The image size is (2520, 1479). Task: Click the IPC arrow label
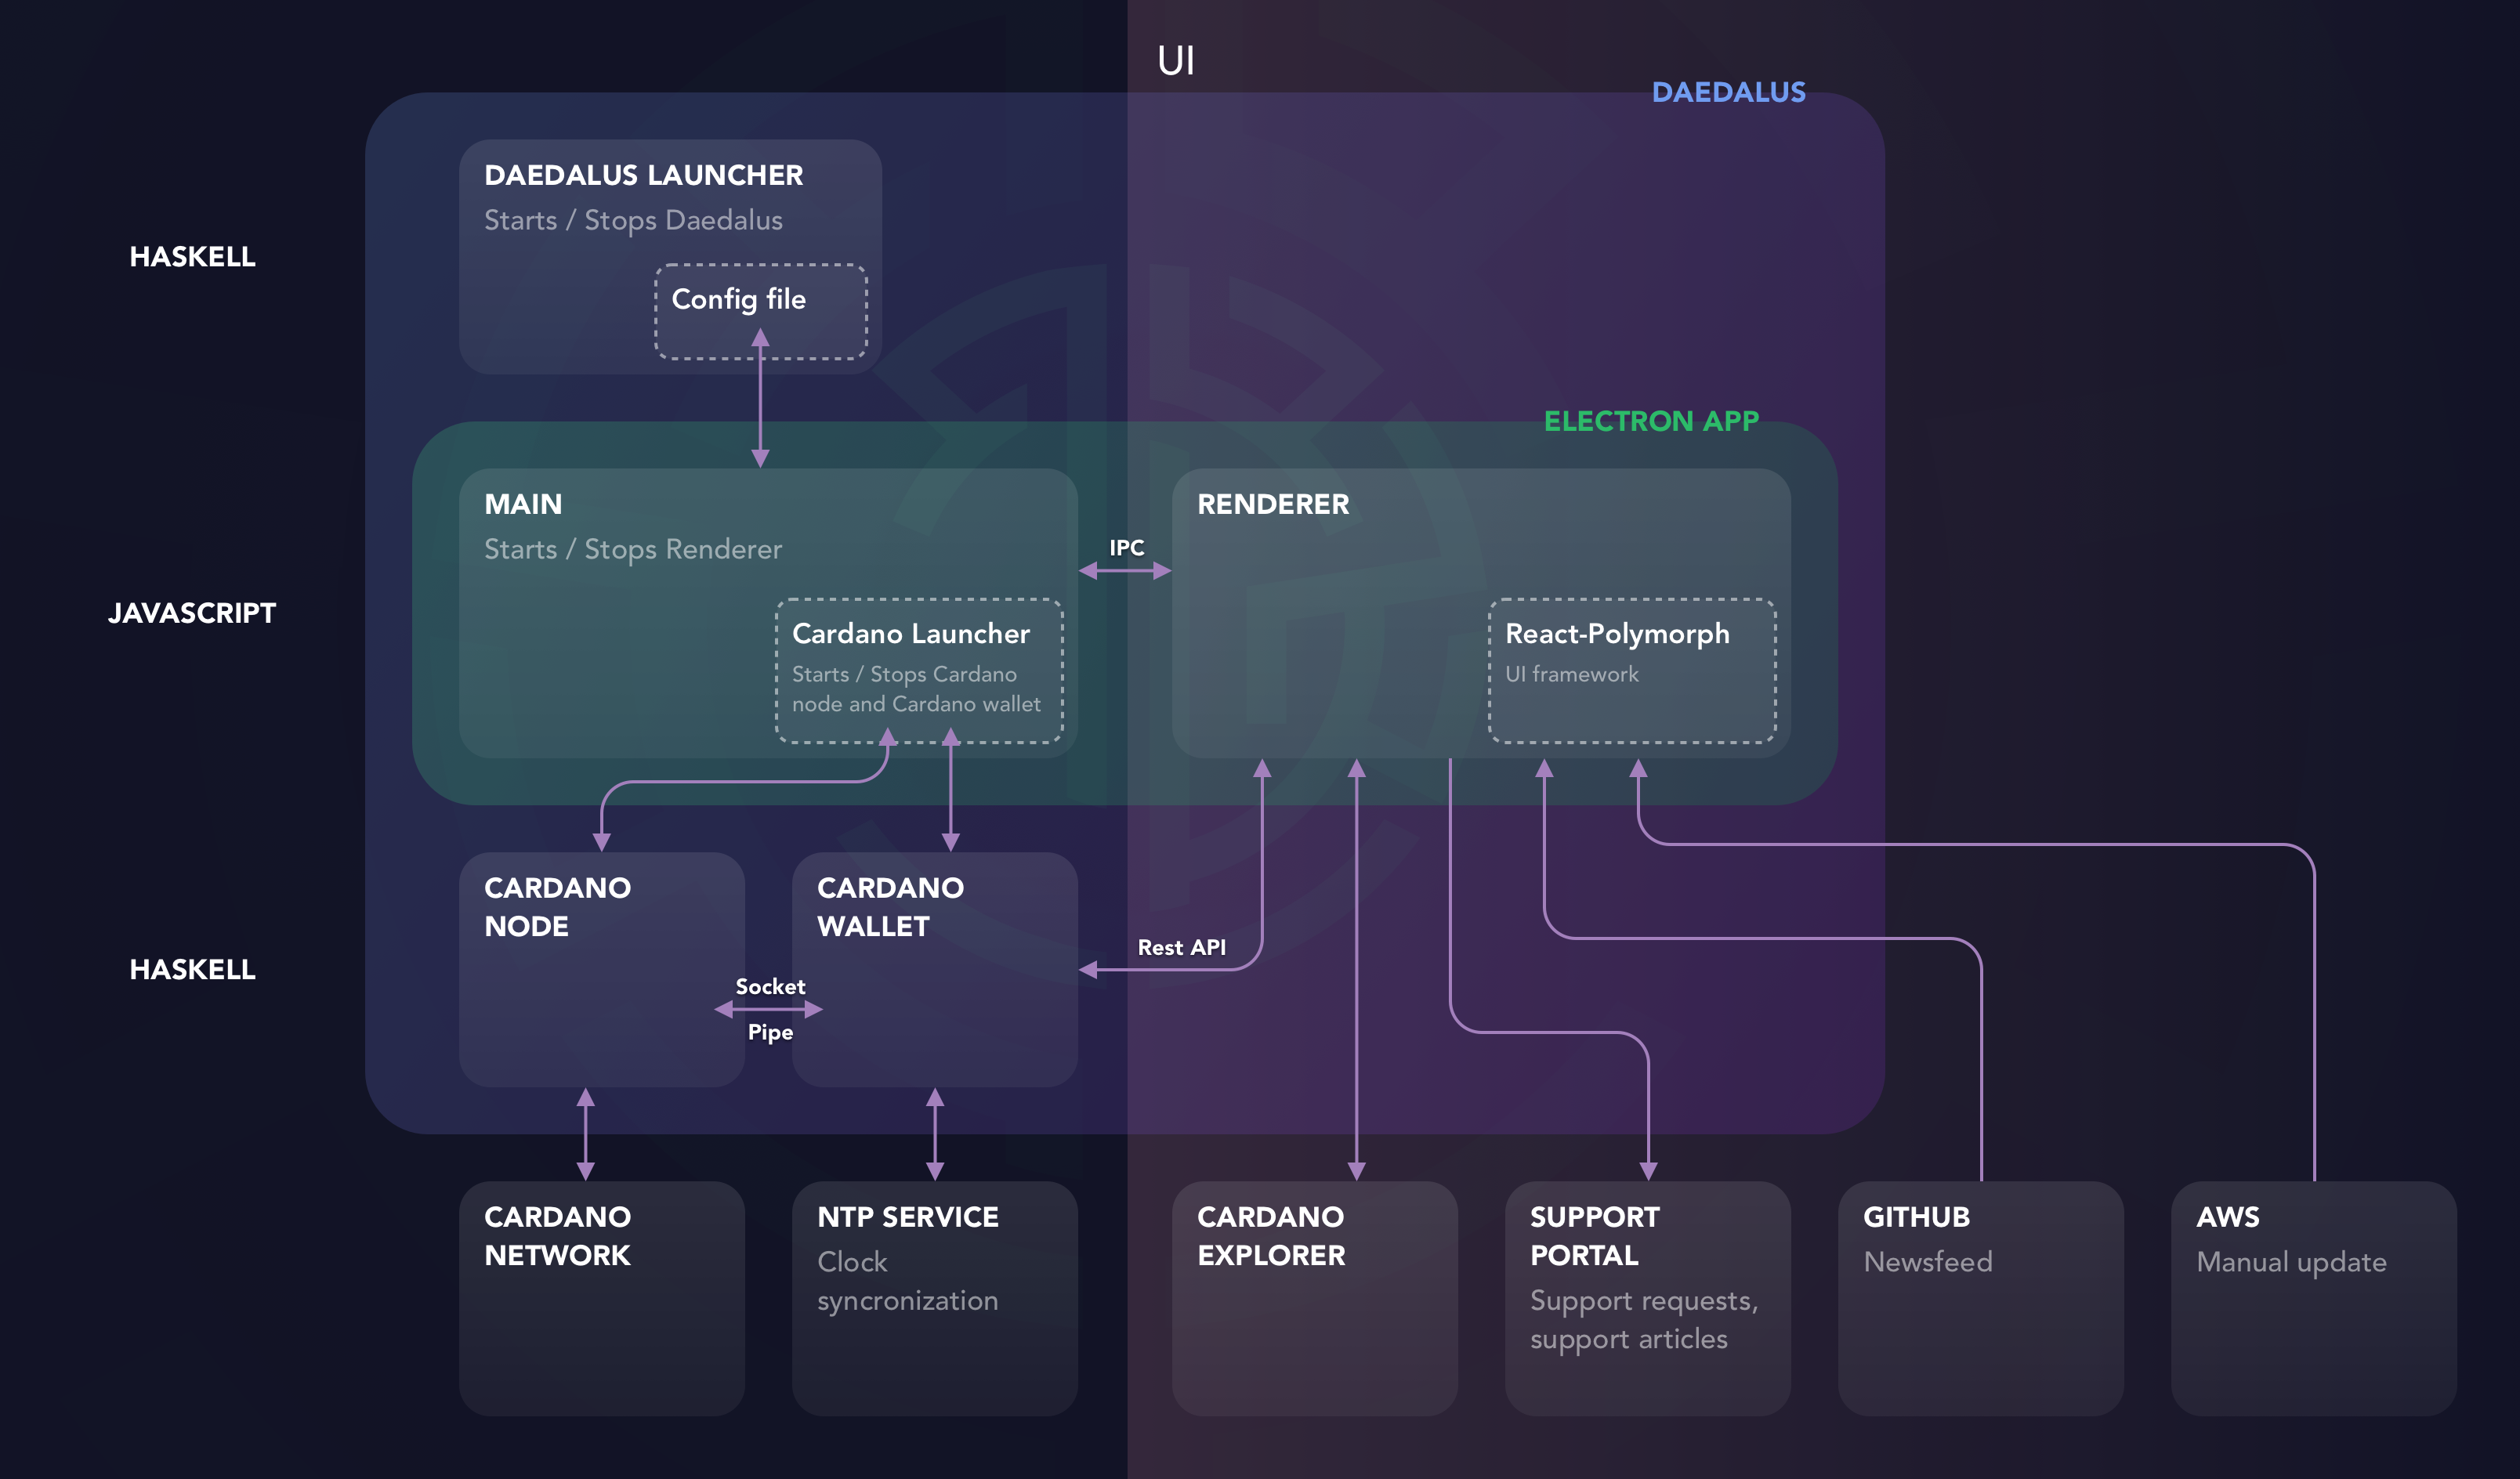[x=1126, y=548]
